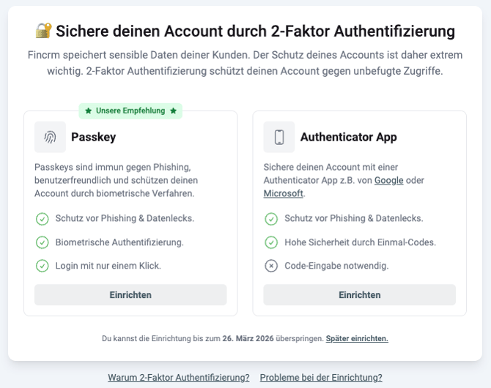Click the Unsere Empfehlung badge
Viewport: 491px width, 388px height.
tap(130, 111)
